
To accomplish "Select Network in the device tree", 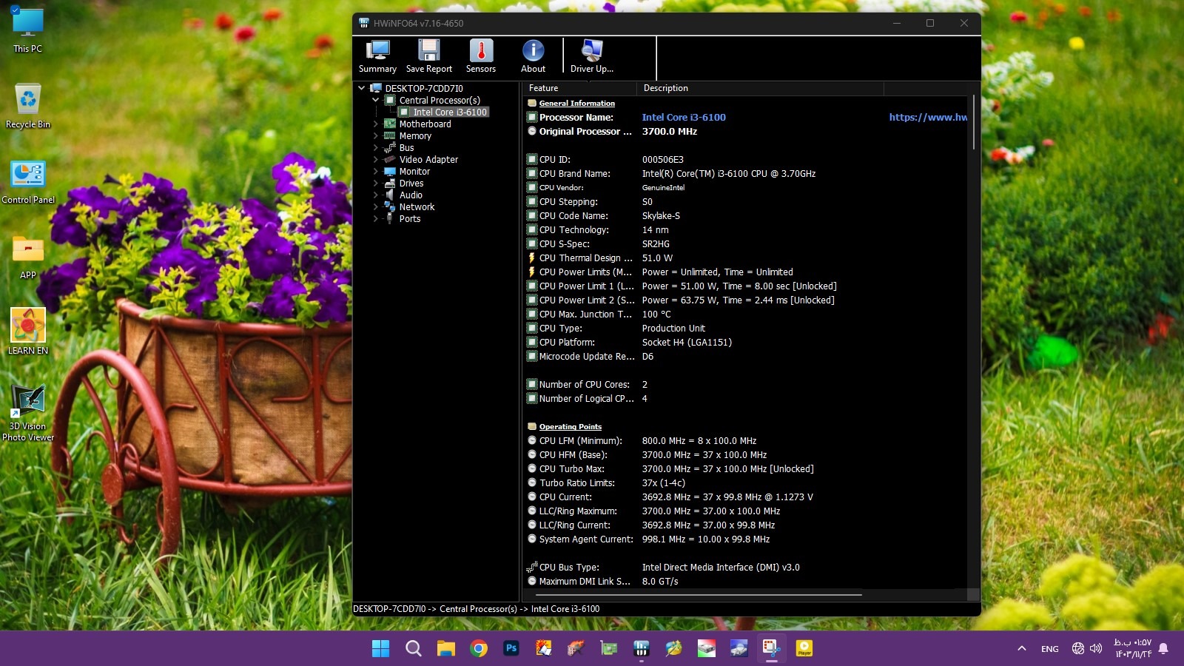I will coord(417,207).
